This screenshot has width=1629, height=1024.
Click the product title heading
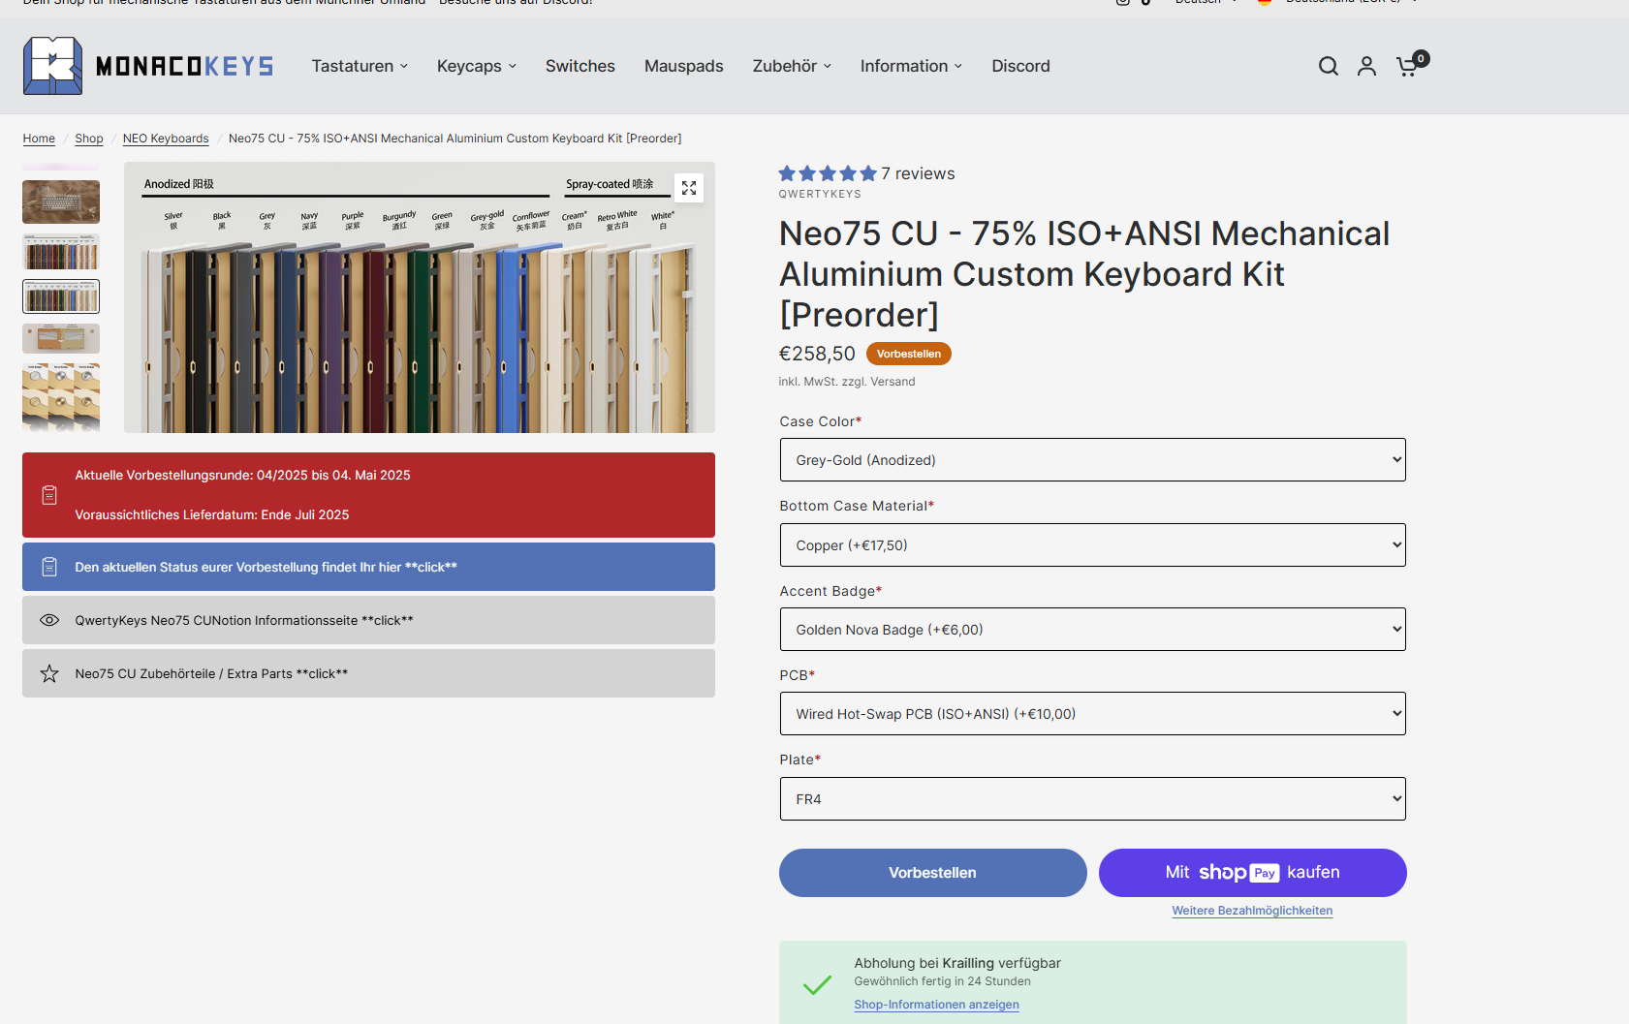click(1084, 274)
